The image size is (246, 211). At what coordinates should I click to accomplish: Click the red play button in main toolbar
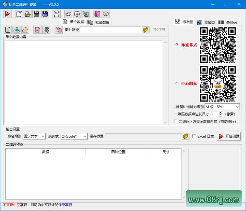(x=8, y=14)
